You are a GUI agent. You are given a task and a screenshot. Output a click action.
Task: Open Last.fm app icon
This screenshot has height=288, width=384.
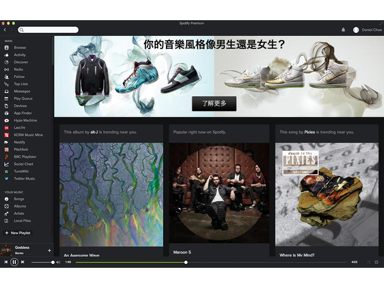tap(7, 128)
